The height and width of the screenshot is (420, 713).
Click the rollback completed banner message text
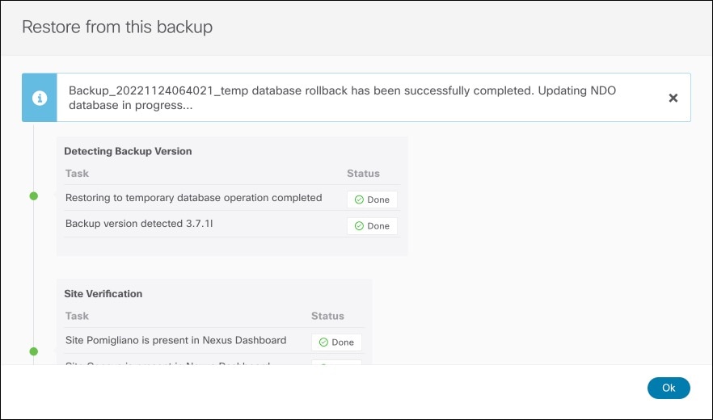(342, 98)
